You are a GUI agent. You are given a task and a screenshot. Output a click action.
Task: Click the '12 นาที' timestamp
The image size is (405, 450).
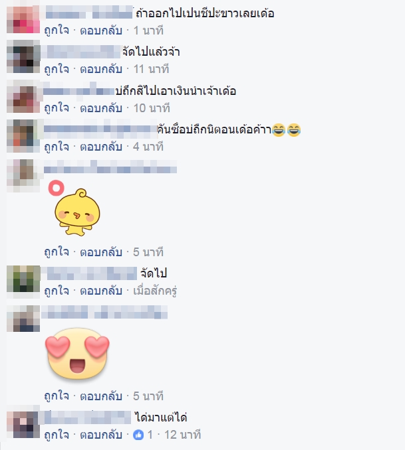point(182,435)
